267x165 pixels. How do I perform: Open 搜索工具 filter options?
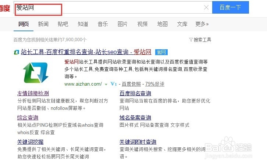coord(202,40)
